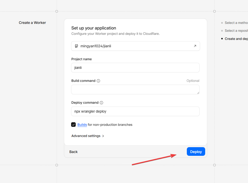Go to the Select a method step
The height and width of the screenshot is (183, 248).
tap(236, 23)
